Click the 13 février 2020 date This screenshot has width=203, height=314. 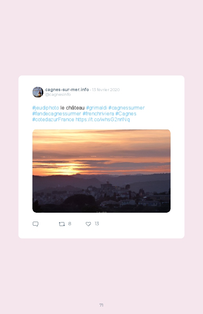pos(106,90)
